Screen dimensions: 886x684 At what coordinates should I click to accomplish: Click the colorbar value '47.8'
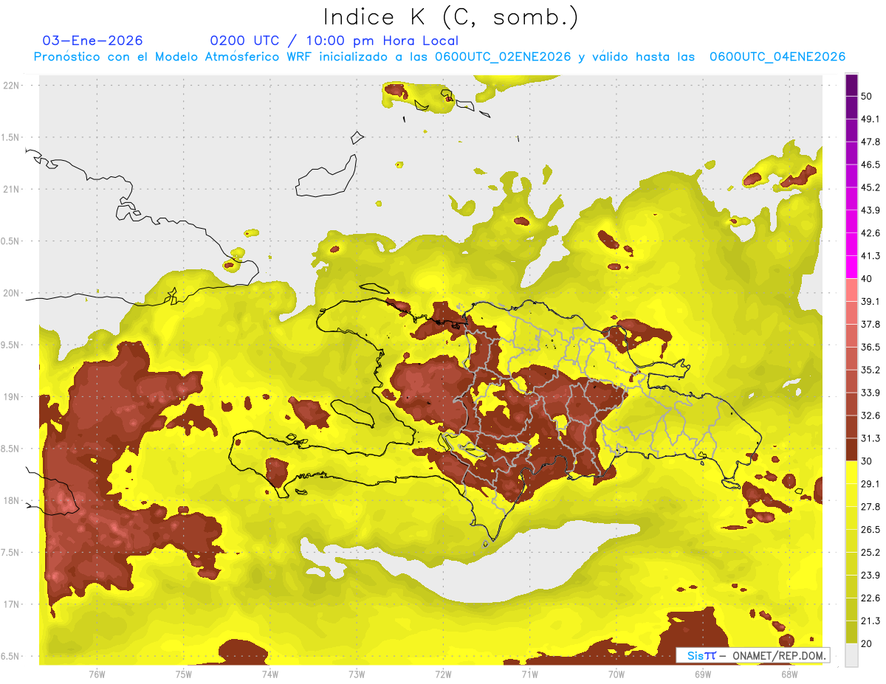870,142
